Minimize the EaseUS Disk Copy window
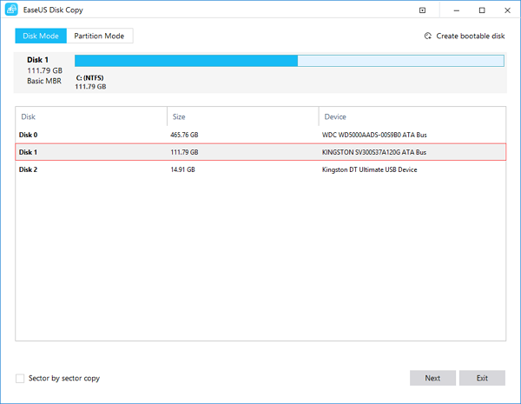Screen dimensions: 521x404 [x=457, y=10]
